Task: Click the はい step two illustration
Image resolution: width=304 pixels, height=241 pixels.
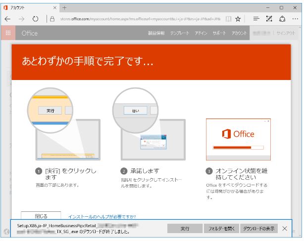Action: [149, 124]
